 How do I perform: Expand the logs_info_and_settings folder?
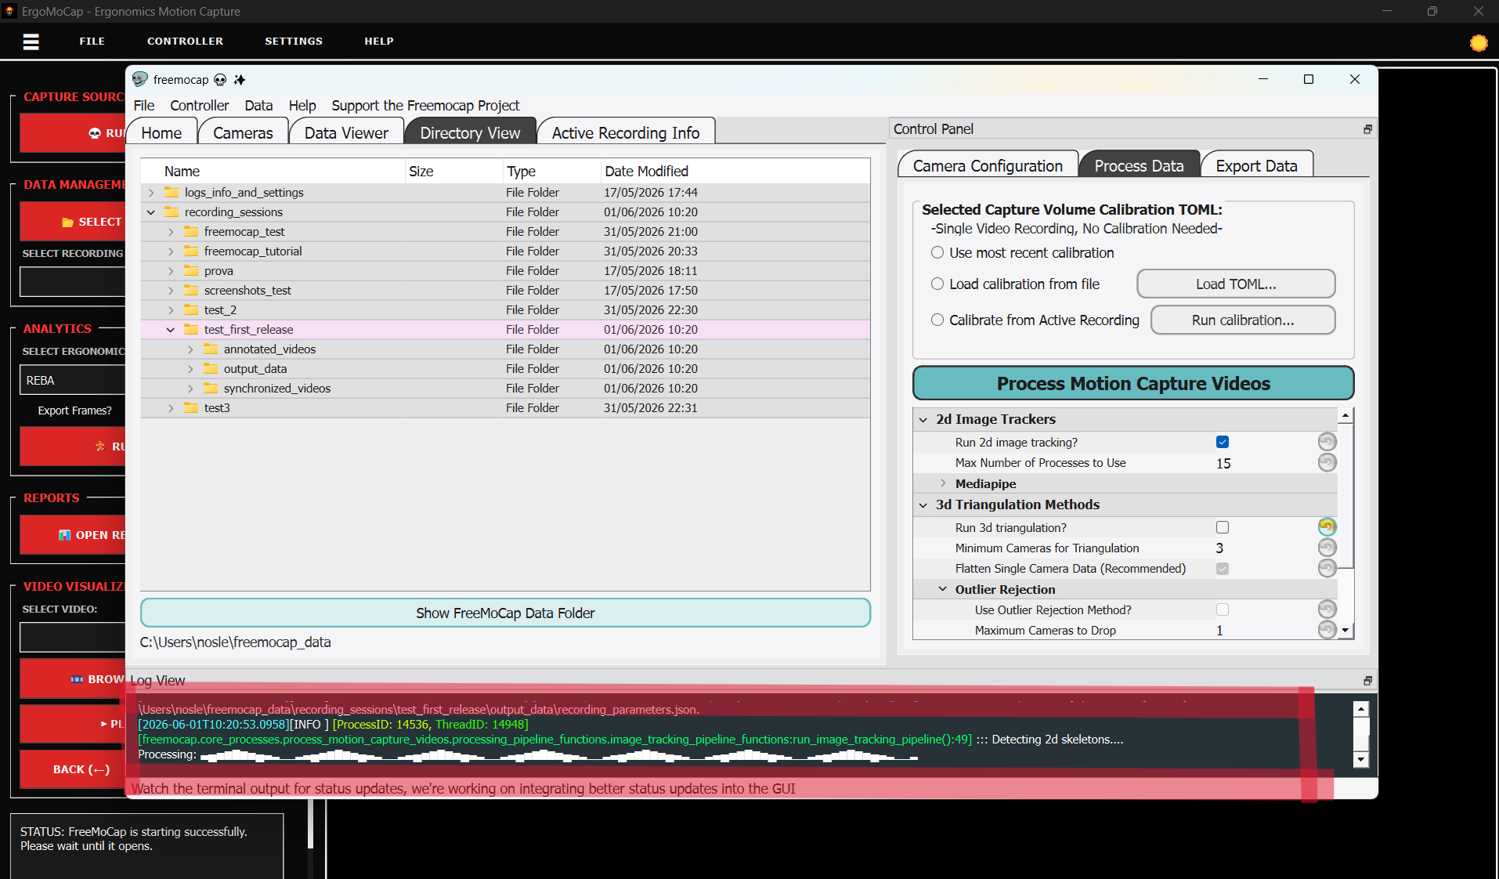point(151,192)
